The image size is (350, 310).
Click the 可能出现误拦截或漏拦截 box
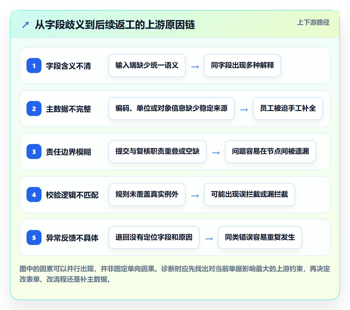point(249,194)
